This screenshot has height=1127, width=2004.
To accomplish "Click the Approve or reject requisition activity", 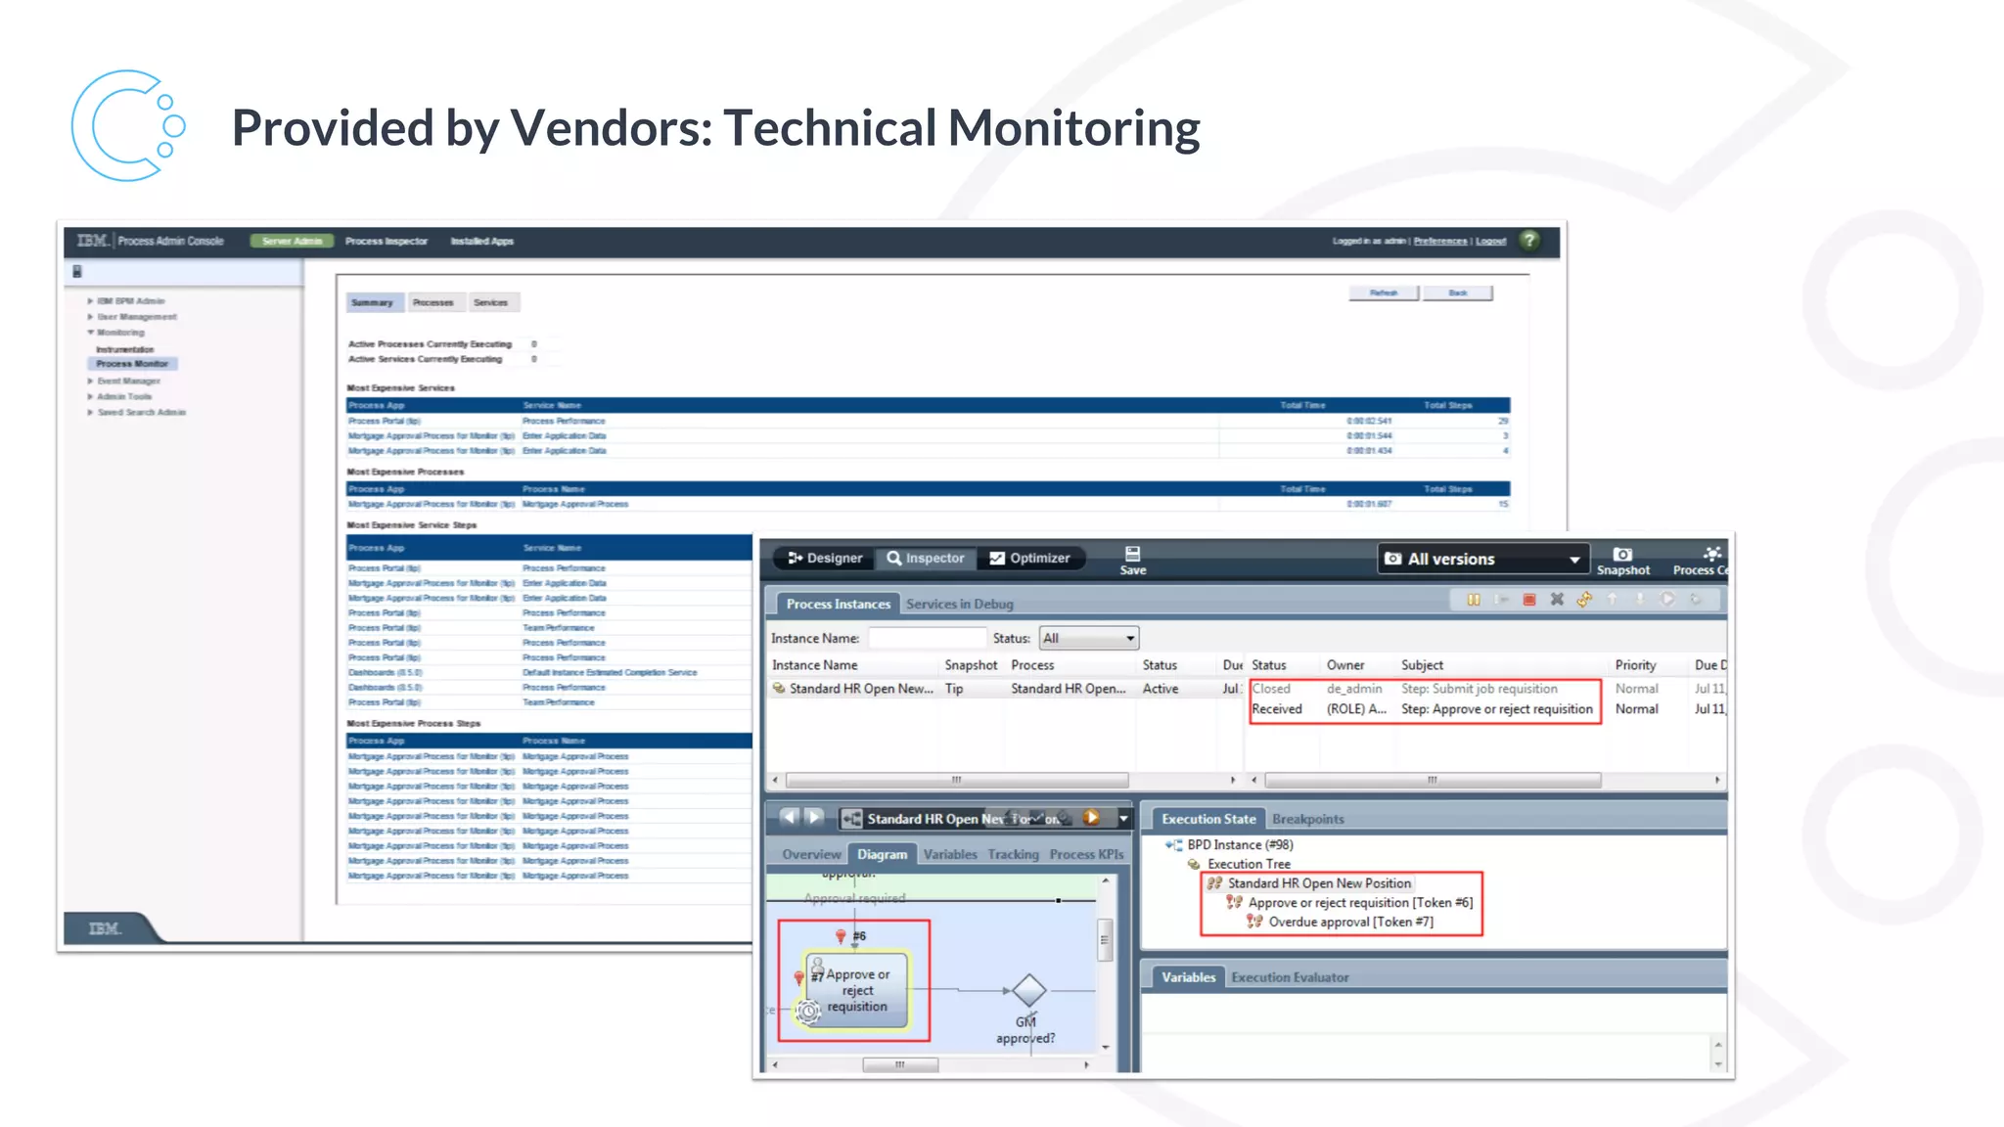I will 858,990.
